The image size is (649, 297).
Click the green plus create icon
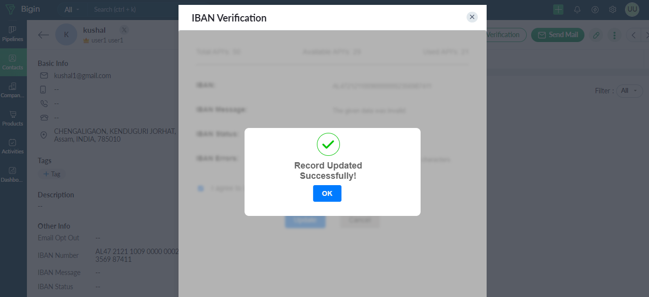coord(559,9)
